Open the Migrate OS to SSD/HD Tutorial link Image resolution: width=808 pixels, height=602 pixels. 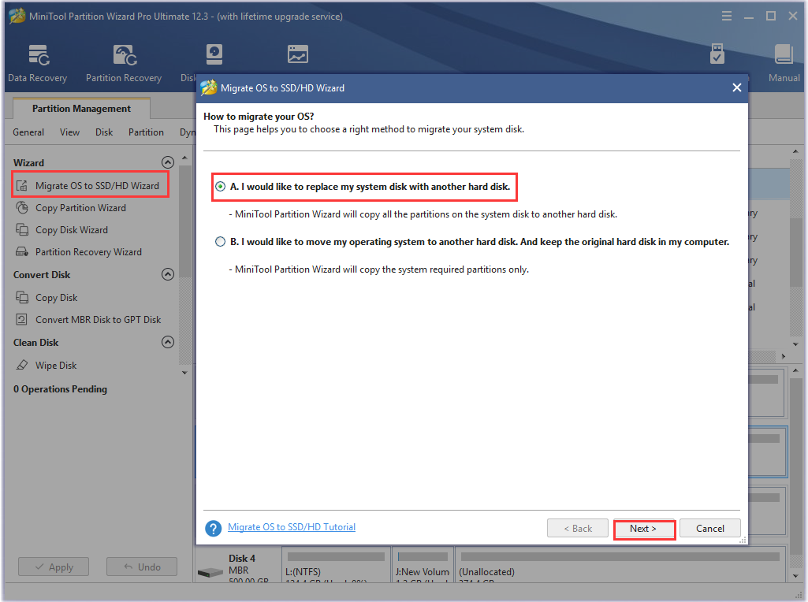[x=292, y=527]
